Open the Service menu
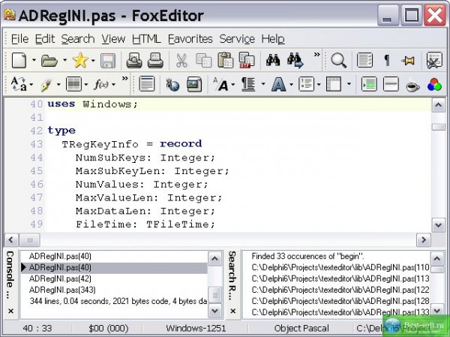The width and height of the screenshot is (450, 337). pos(237,39)
